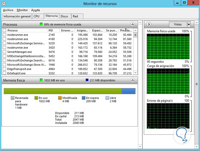Select the Memoria tab
Image resolution: width=200 pixels, height=151 pixels.
tap(52, 16)
